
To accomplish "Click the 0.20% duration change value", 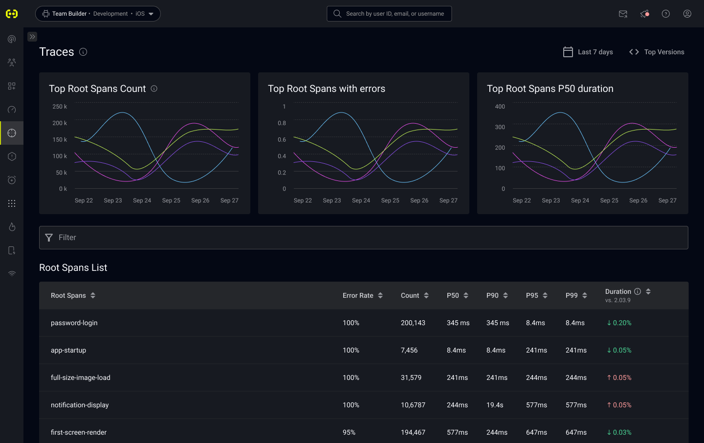I will (619, 323).
